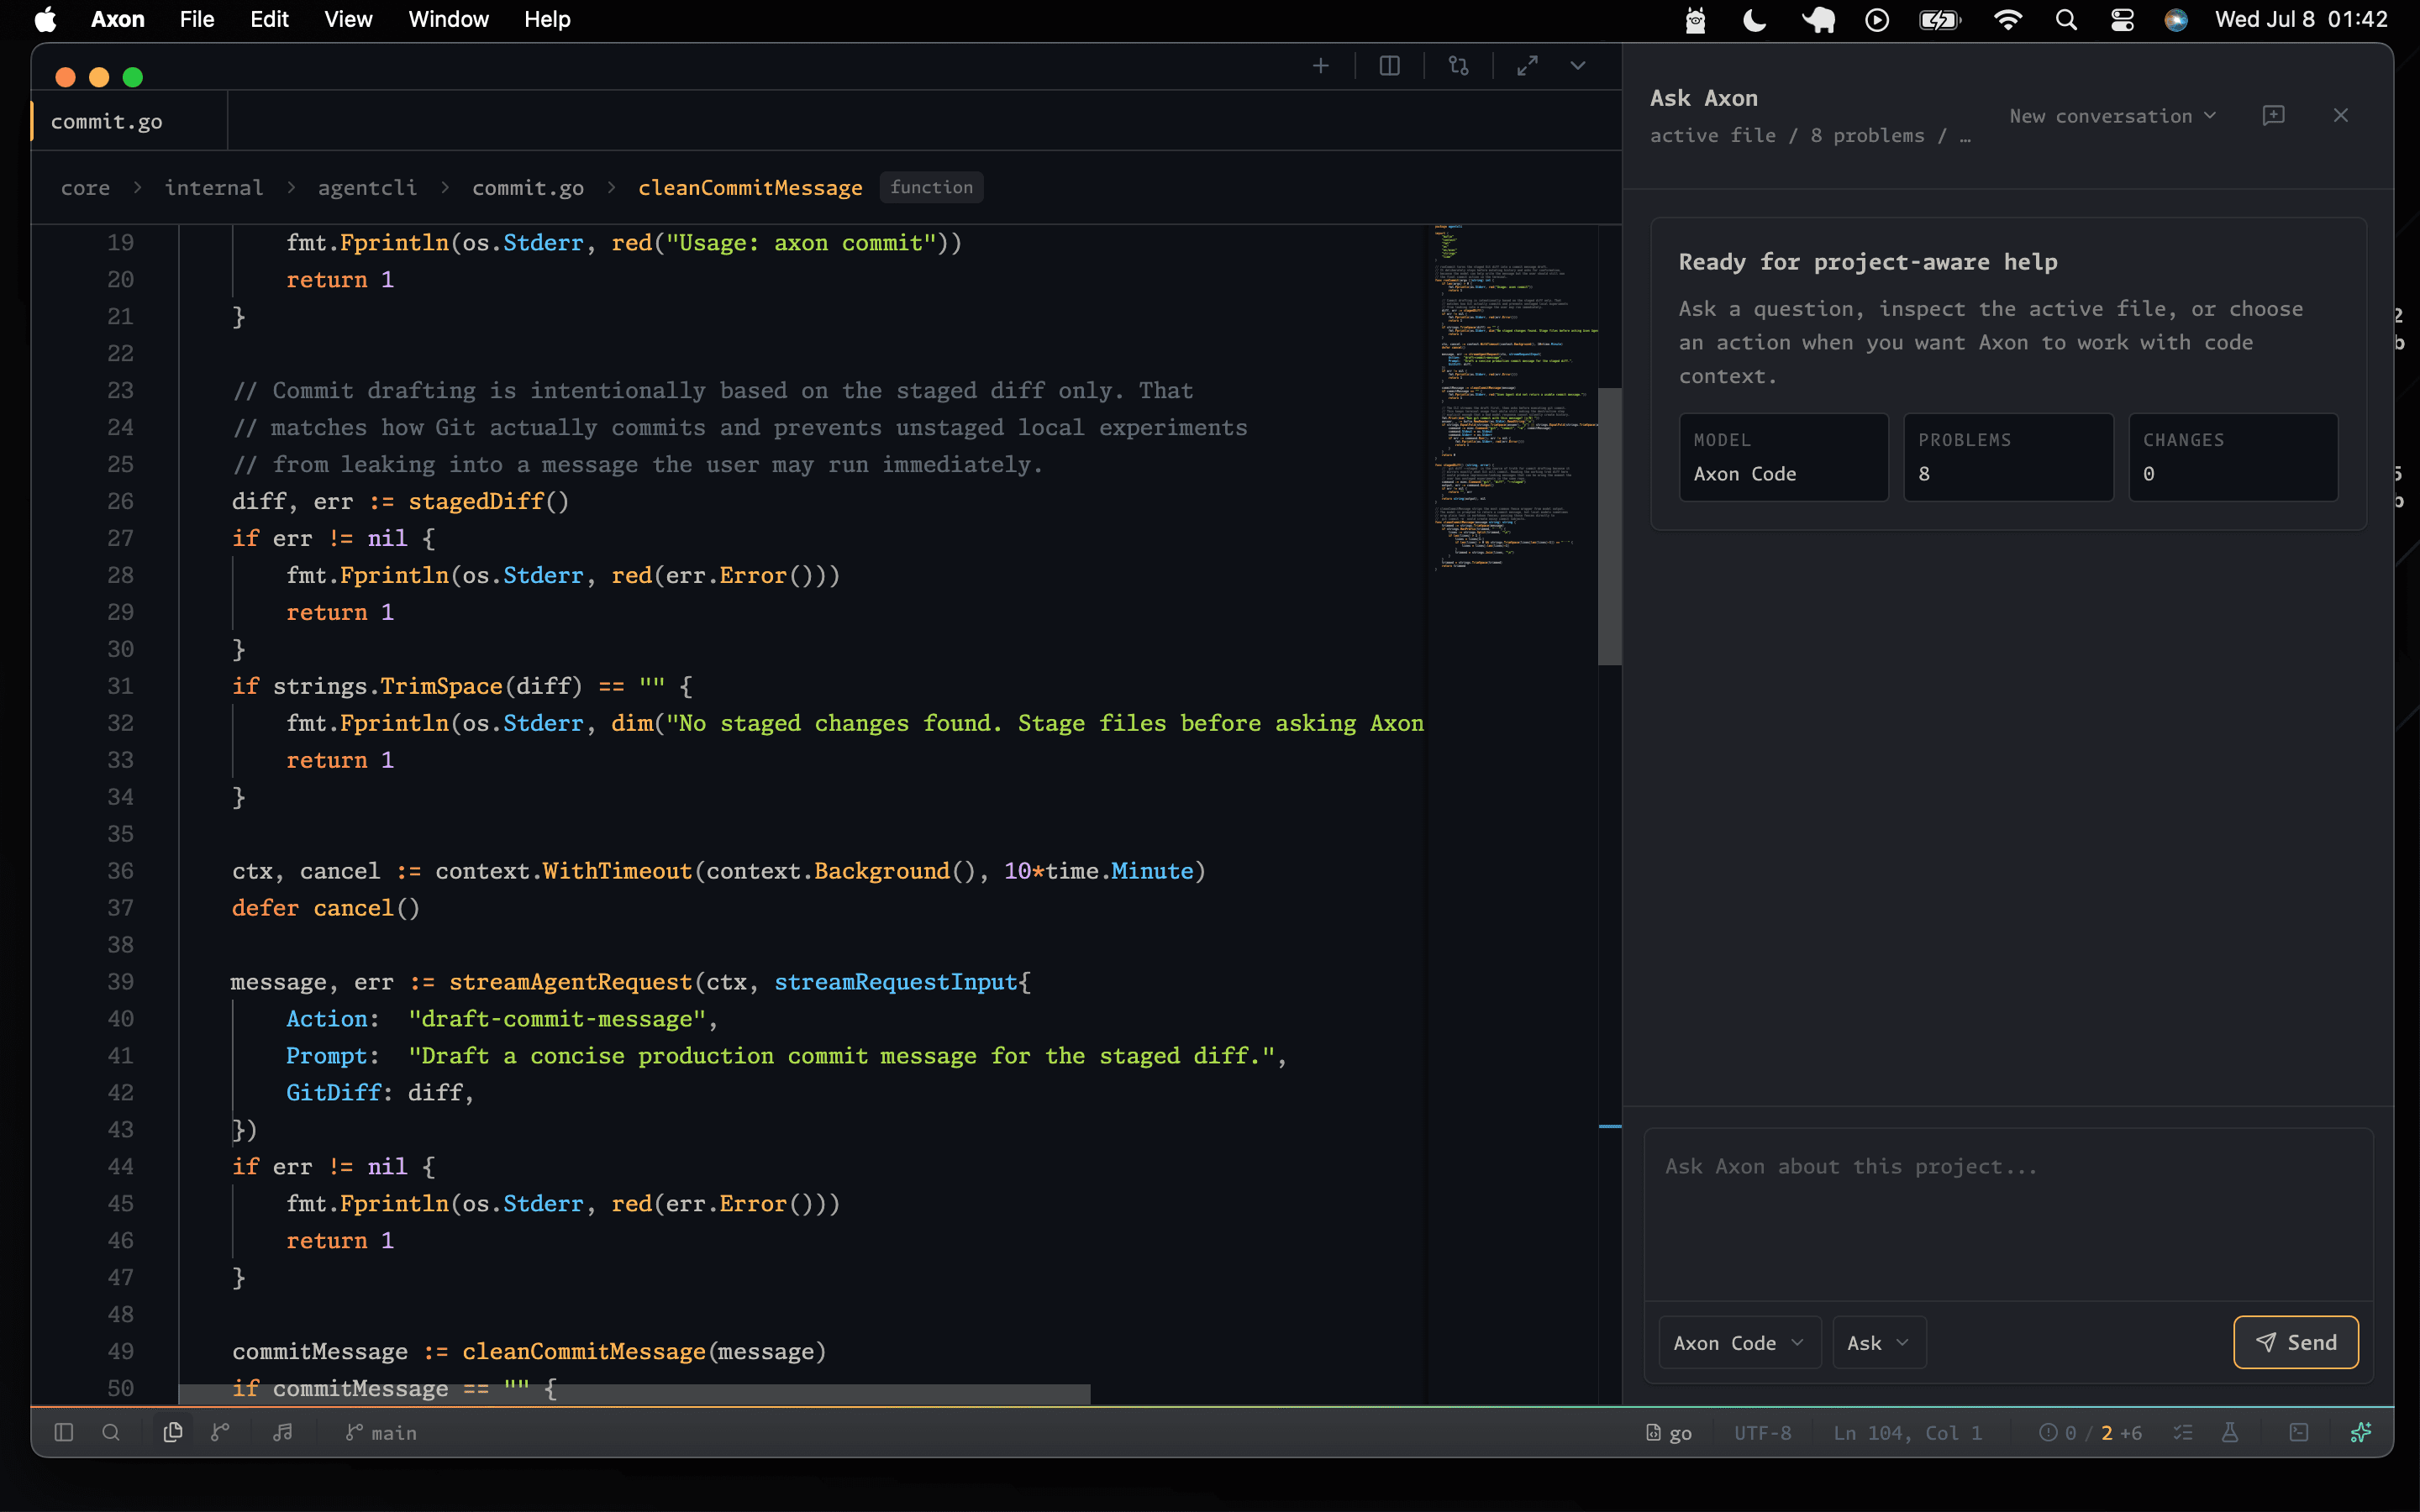Focus the Ask Axon about this project input
Image resolution: width=2420 pixels, height=1512 pixels.
coord(2008,1214)
